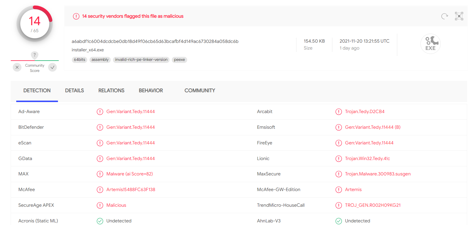This screenshot has width=472, height=225.
Task: Open the similar files graph icon
Action: tap(459, 16)
